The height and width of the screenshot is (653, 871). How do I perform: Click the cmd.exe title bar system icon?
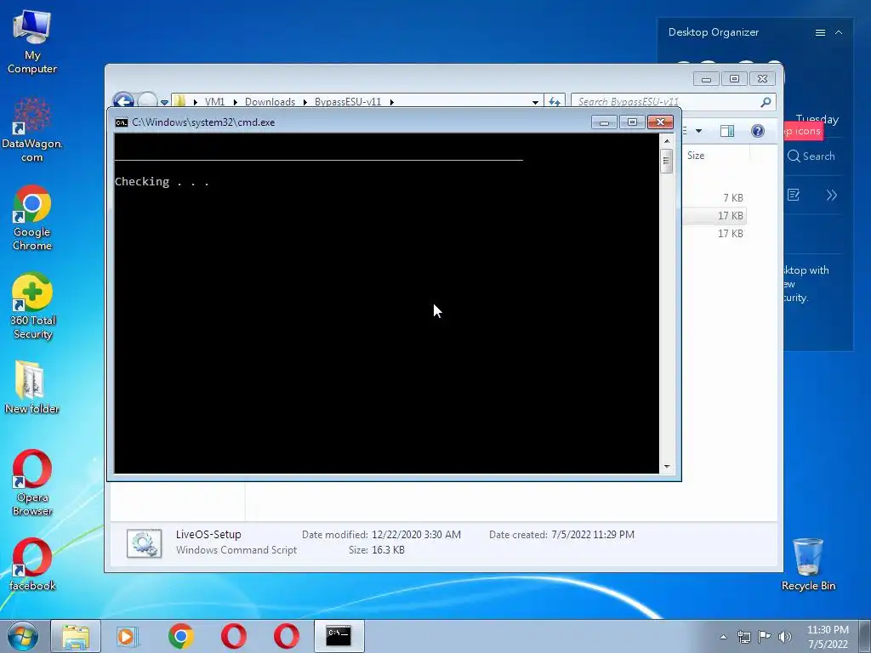121,122
